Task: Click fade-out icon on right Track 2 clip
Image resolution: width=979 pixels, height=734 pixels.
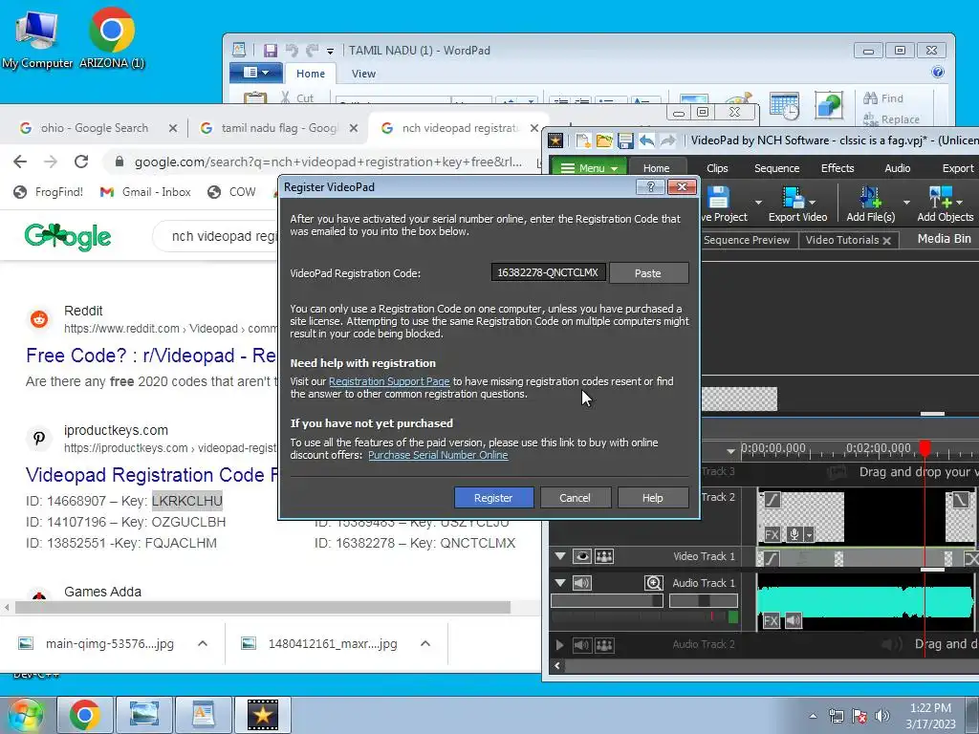Action: click(960, 500)
